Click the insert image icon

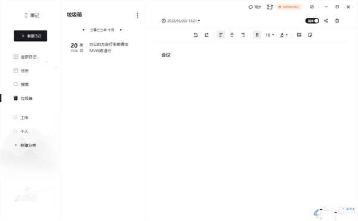(x=299, y=35)
